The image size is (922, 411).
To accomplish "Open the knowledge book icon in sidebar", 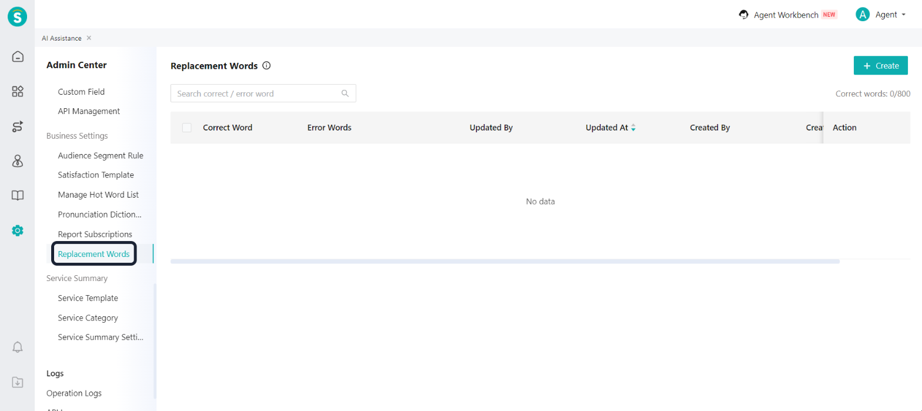I will [18, 196].
